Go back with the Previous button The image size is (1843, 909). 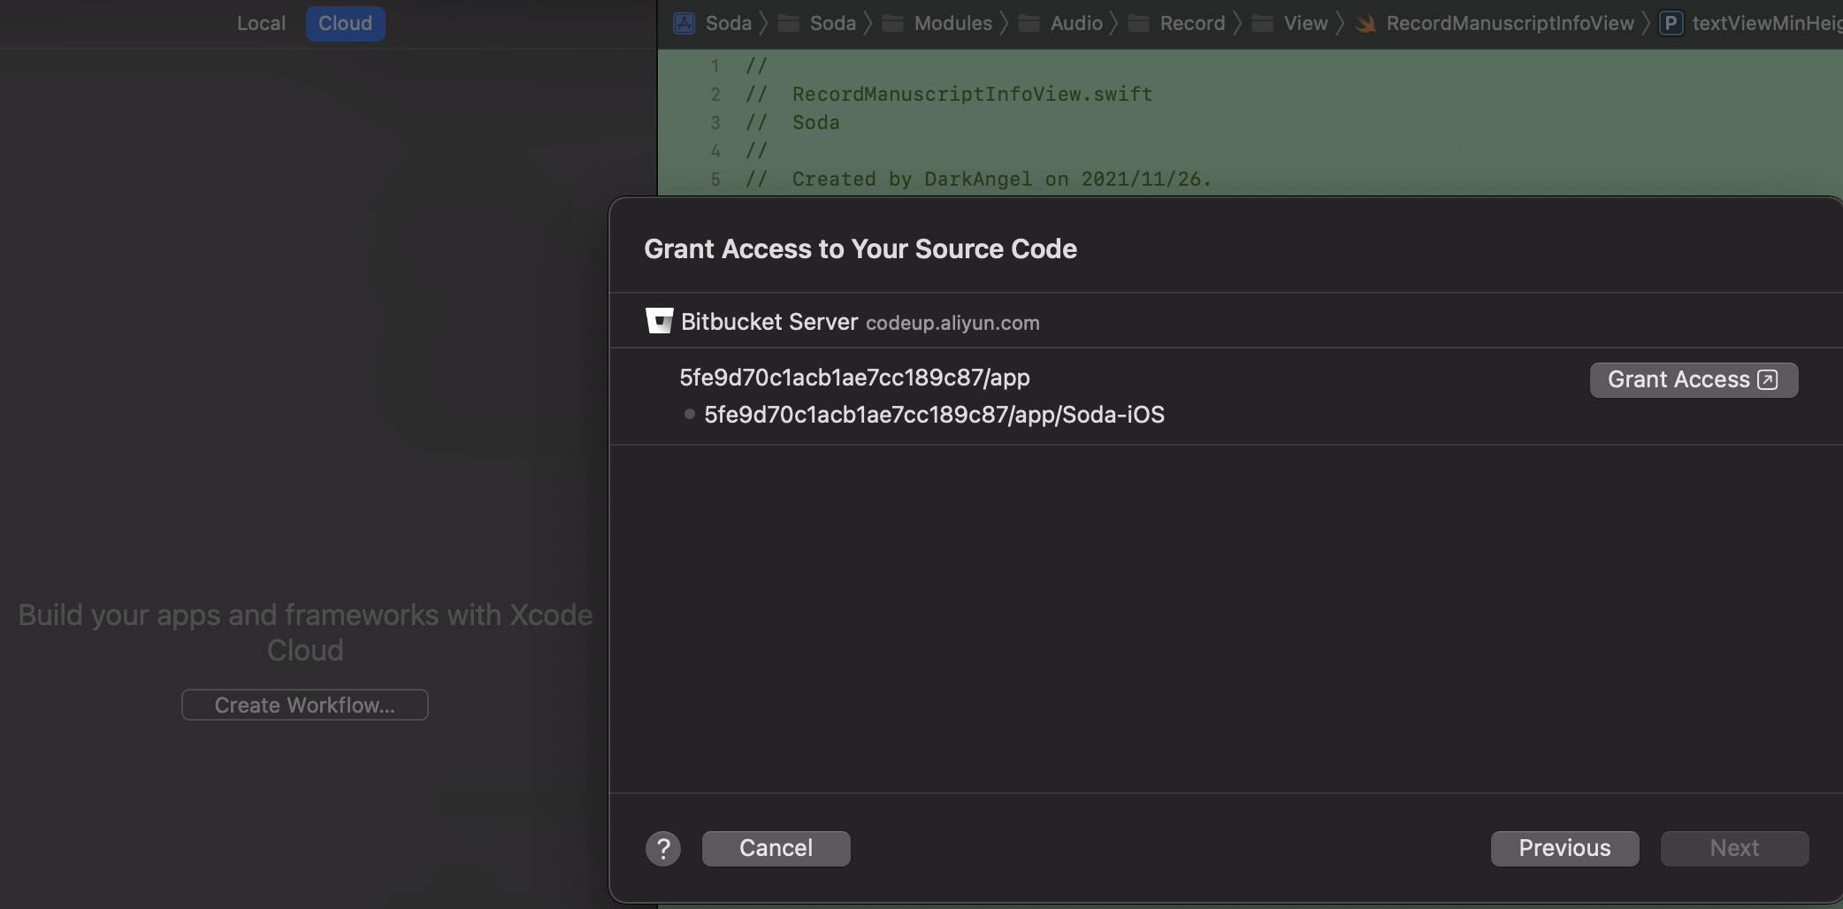1564,849
